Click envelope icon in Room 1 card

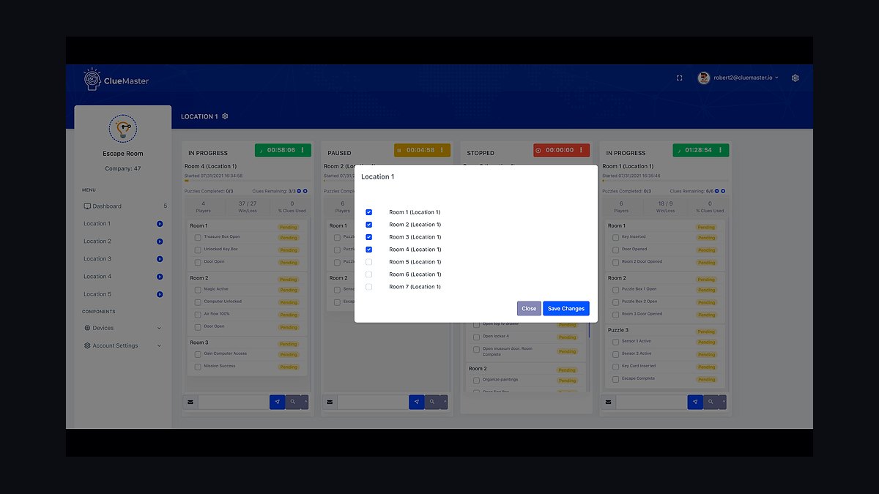[609, 402]
